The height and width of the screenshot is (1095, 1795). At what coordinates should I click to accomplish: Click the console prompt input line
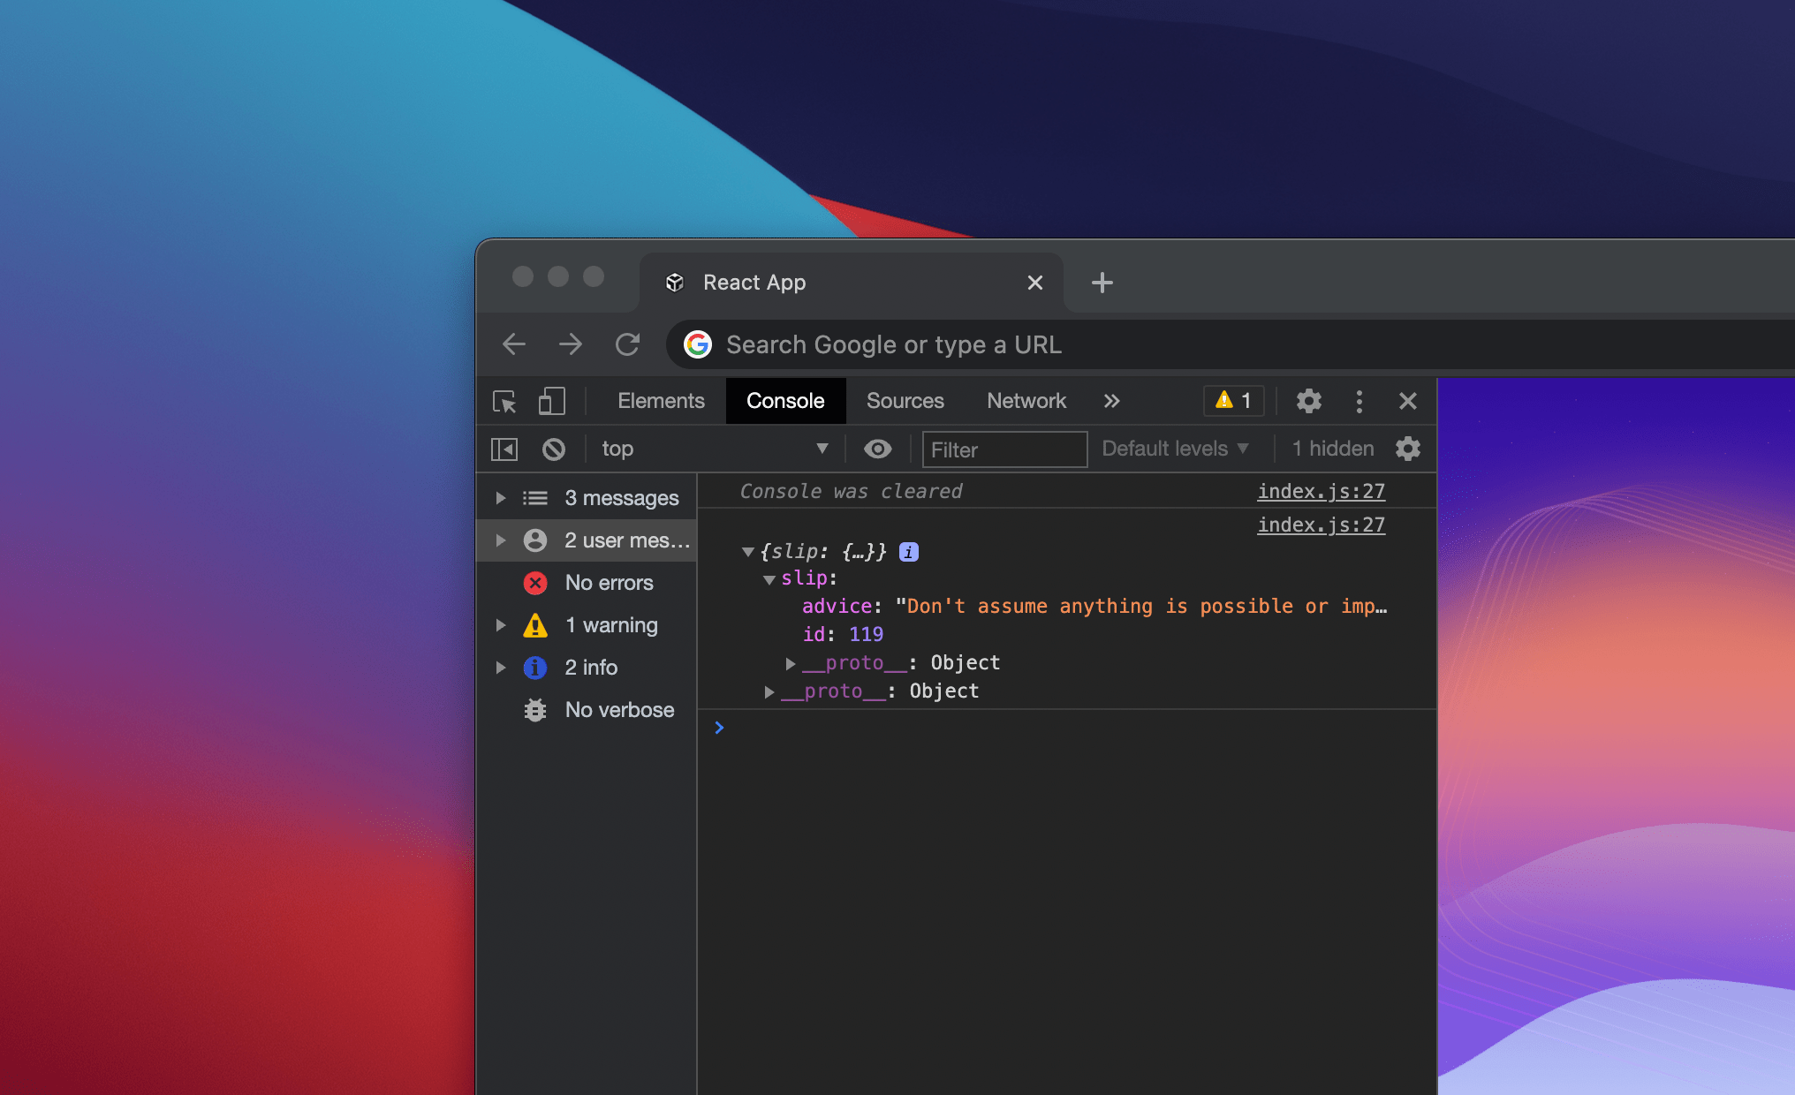click(x=1067, y=728)
